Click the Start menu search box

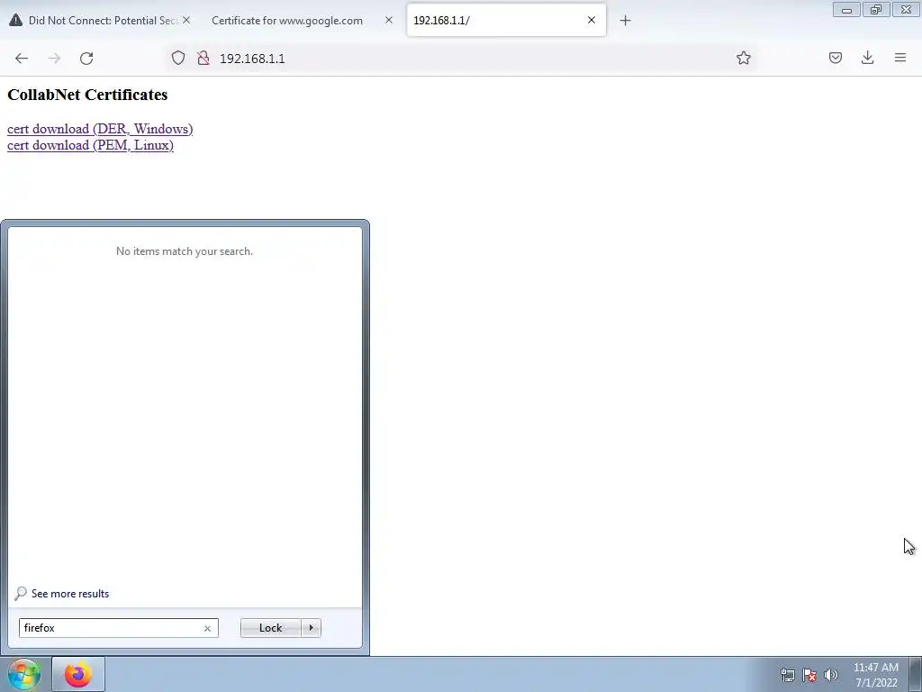(x=118, y=628)
